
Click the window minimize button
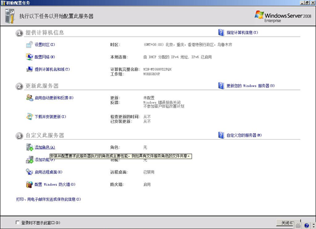(x=302, y=3)
